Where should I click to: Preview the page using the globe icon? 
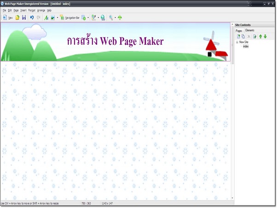click(x=103, y=18)
